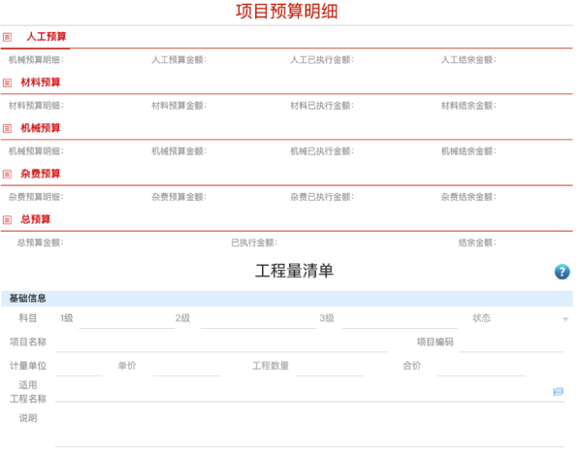The height and width of the screenshot is (455, 582).
Task: Click the 结余金额 label under 总预算
Action: (x=477, y=243)
